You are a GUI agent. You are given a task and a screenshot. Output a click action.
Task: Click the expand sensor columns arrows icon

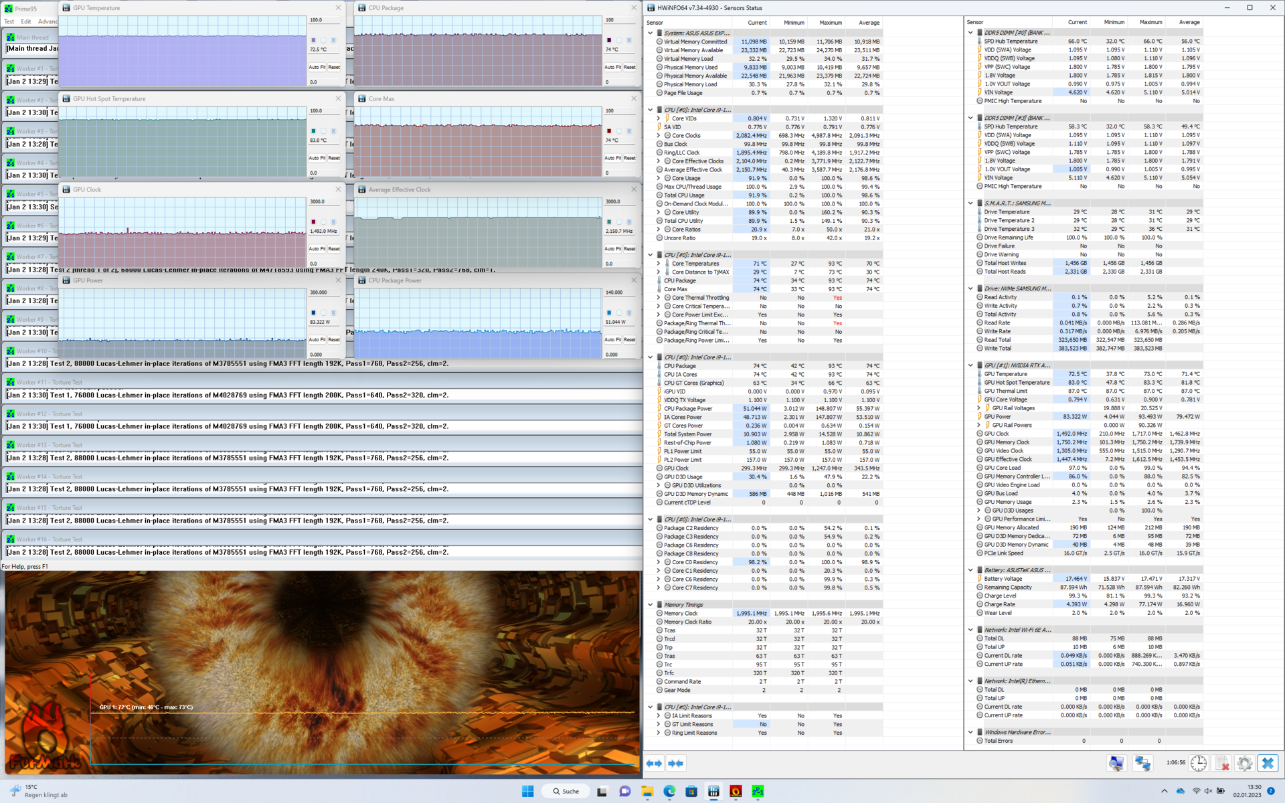coord(654,764)
